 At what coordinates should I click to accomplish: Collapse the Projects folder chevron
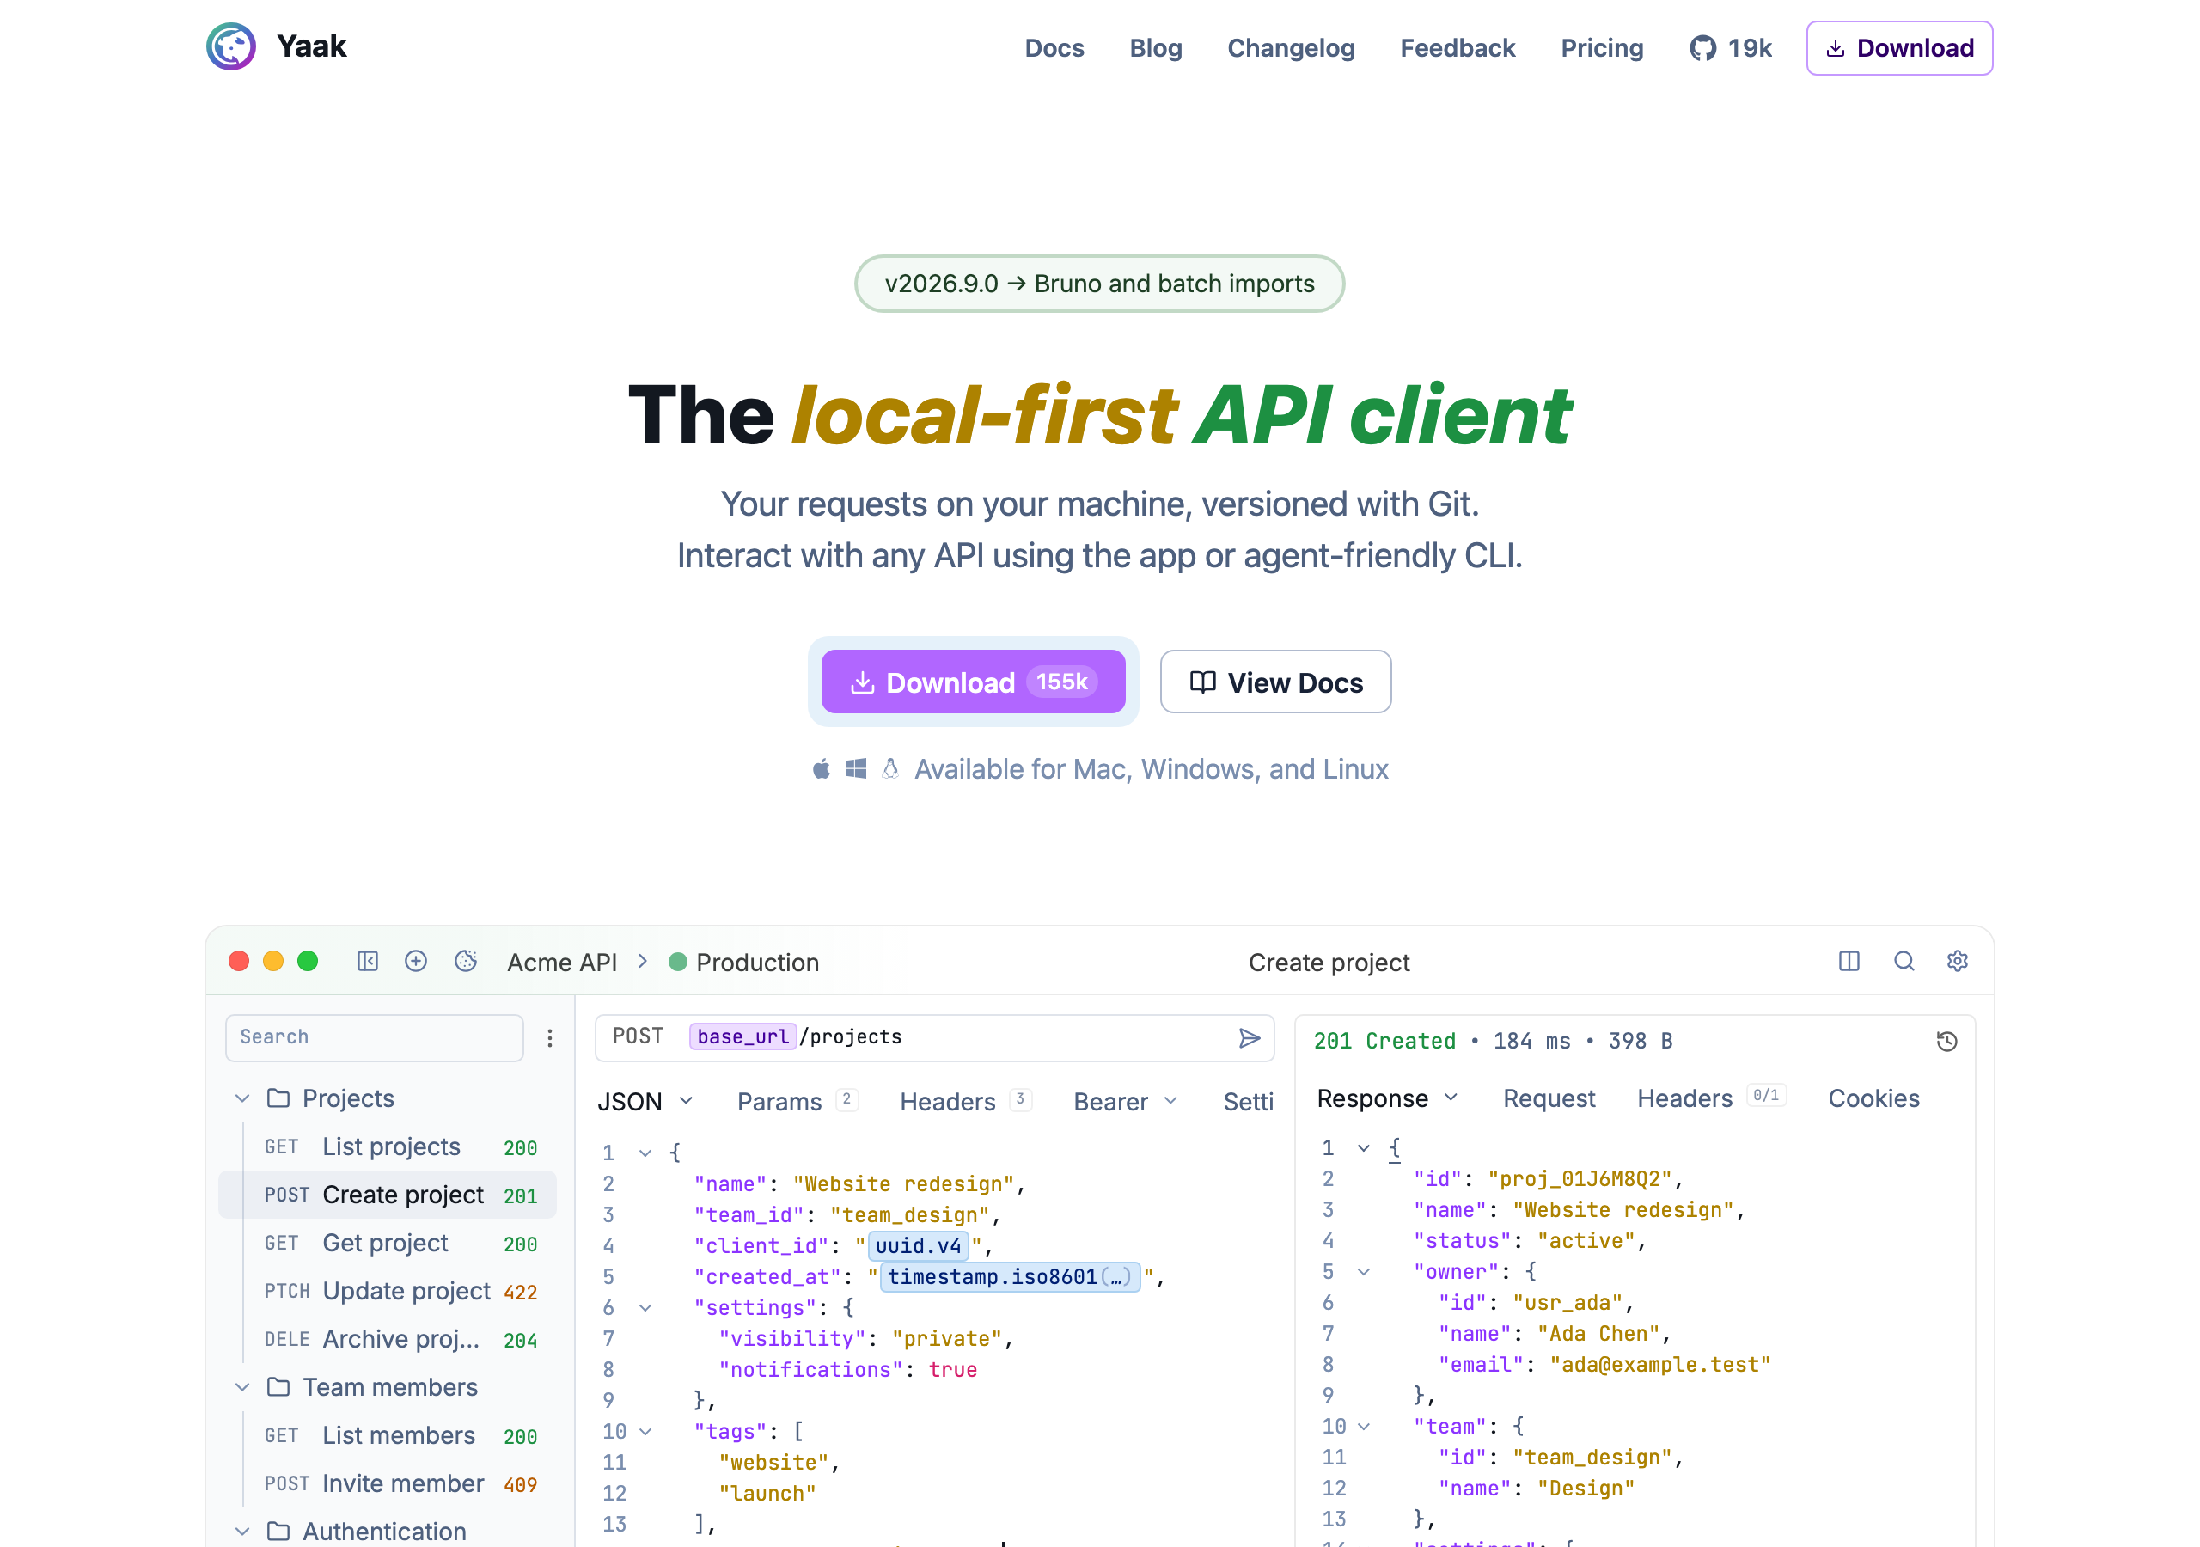pyautogui.click(x=242, y=1098)
